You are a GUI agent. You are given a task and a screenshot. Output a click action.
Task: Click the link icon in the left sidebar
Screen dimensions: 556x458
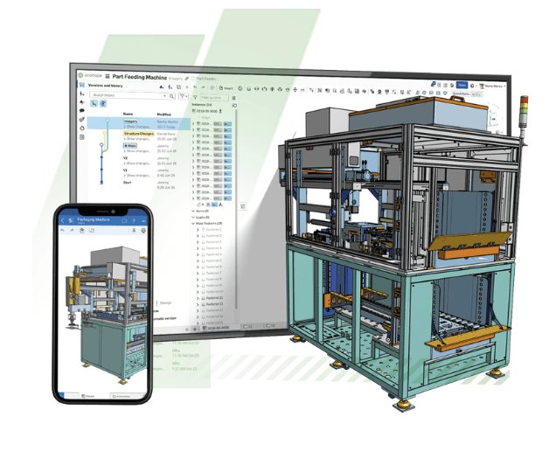point(82,120)
